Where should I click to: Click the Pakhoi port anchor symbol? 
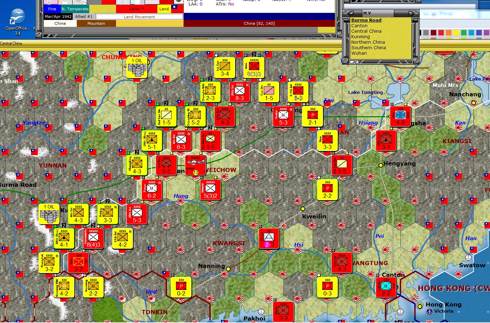coord(261,312)
